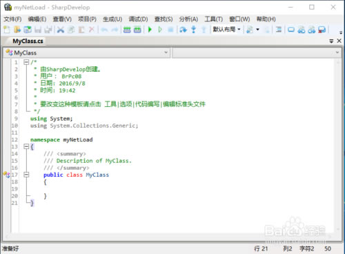The height and width of the screenshot is (254, 345).
Task: Click the red X Delete icon
Action: [x=92, y=30]
